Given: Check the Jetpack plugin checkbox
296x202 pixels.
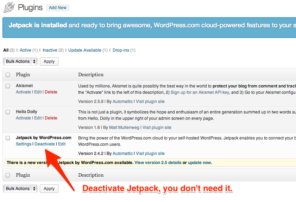Looking at the screenshot, I should point(8,138).
